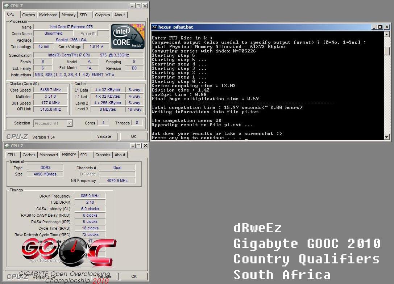The width and height of the screenshot is (394, 284).
Task: Click the Intel Core i7 inside logo
Action: tap(128, 37)
